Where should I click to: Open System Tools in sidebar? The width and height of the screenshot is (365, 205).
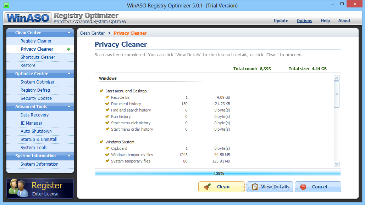coord(40,148)
